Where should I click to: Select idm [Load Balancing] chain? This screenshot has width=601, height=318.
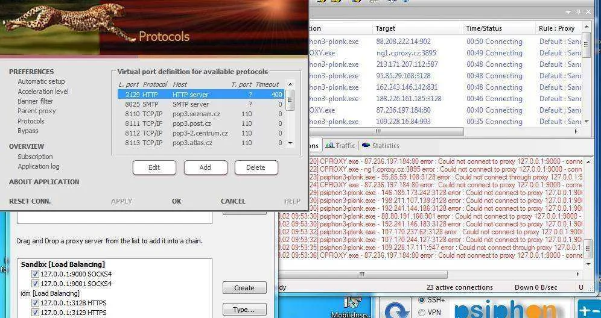50,293
